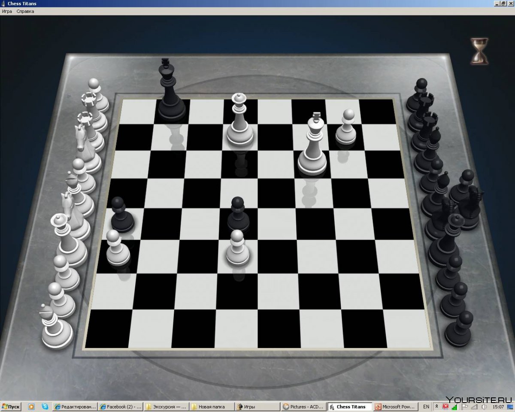
Task: Select the white pawn beside the white king
Action: pyautogui.click(x=346, y=127)
